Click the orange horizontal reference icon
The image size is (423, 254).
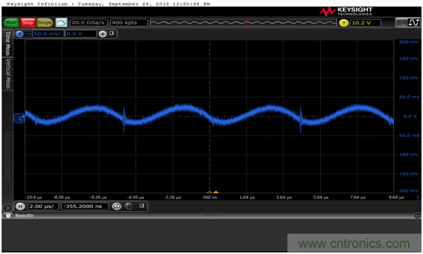click(x=129, y=206)
